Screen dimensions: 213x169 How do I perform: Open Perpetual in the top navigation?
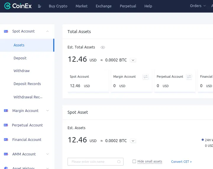(x=128, y=6)
